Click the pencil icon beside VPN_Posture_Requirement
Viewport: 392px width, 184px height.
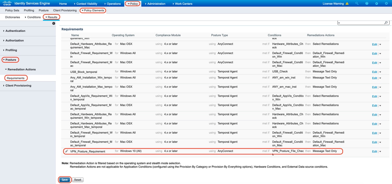point(67,151)
